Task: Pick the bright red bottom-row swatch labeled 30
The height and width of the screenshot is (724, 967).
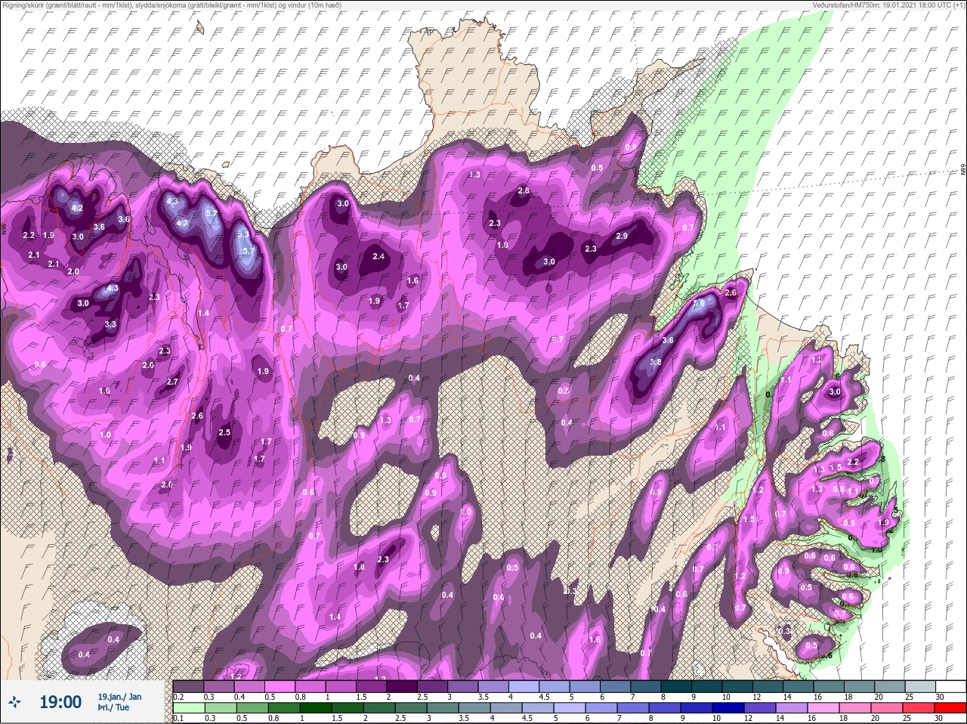Action: point(950,708)
